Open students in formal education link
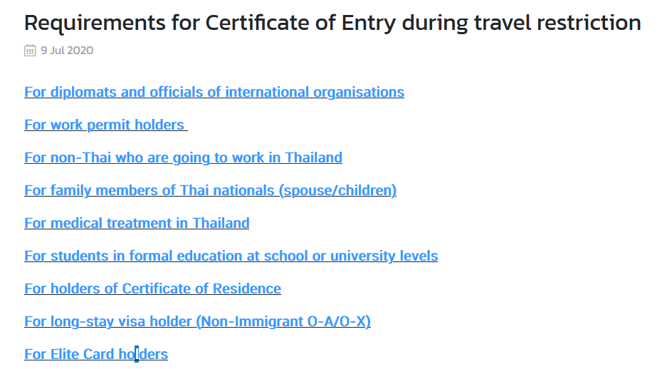 tap(231, 256)
